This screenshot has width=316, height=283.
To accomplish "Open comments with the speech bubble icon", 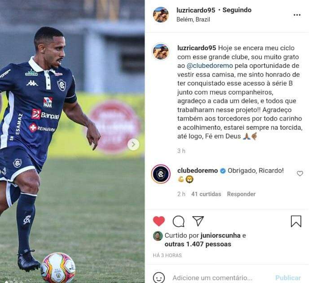I will [179, 222].
